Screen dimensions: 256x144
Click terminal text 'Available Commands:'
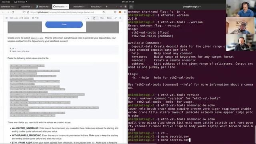144,43
